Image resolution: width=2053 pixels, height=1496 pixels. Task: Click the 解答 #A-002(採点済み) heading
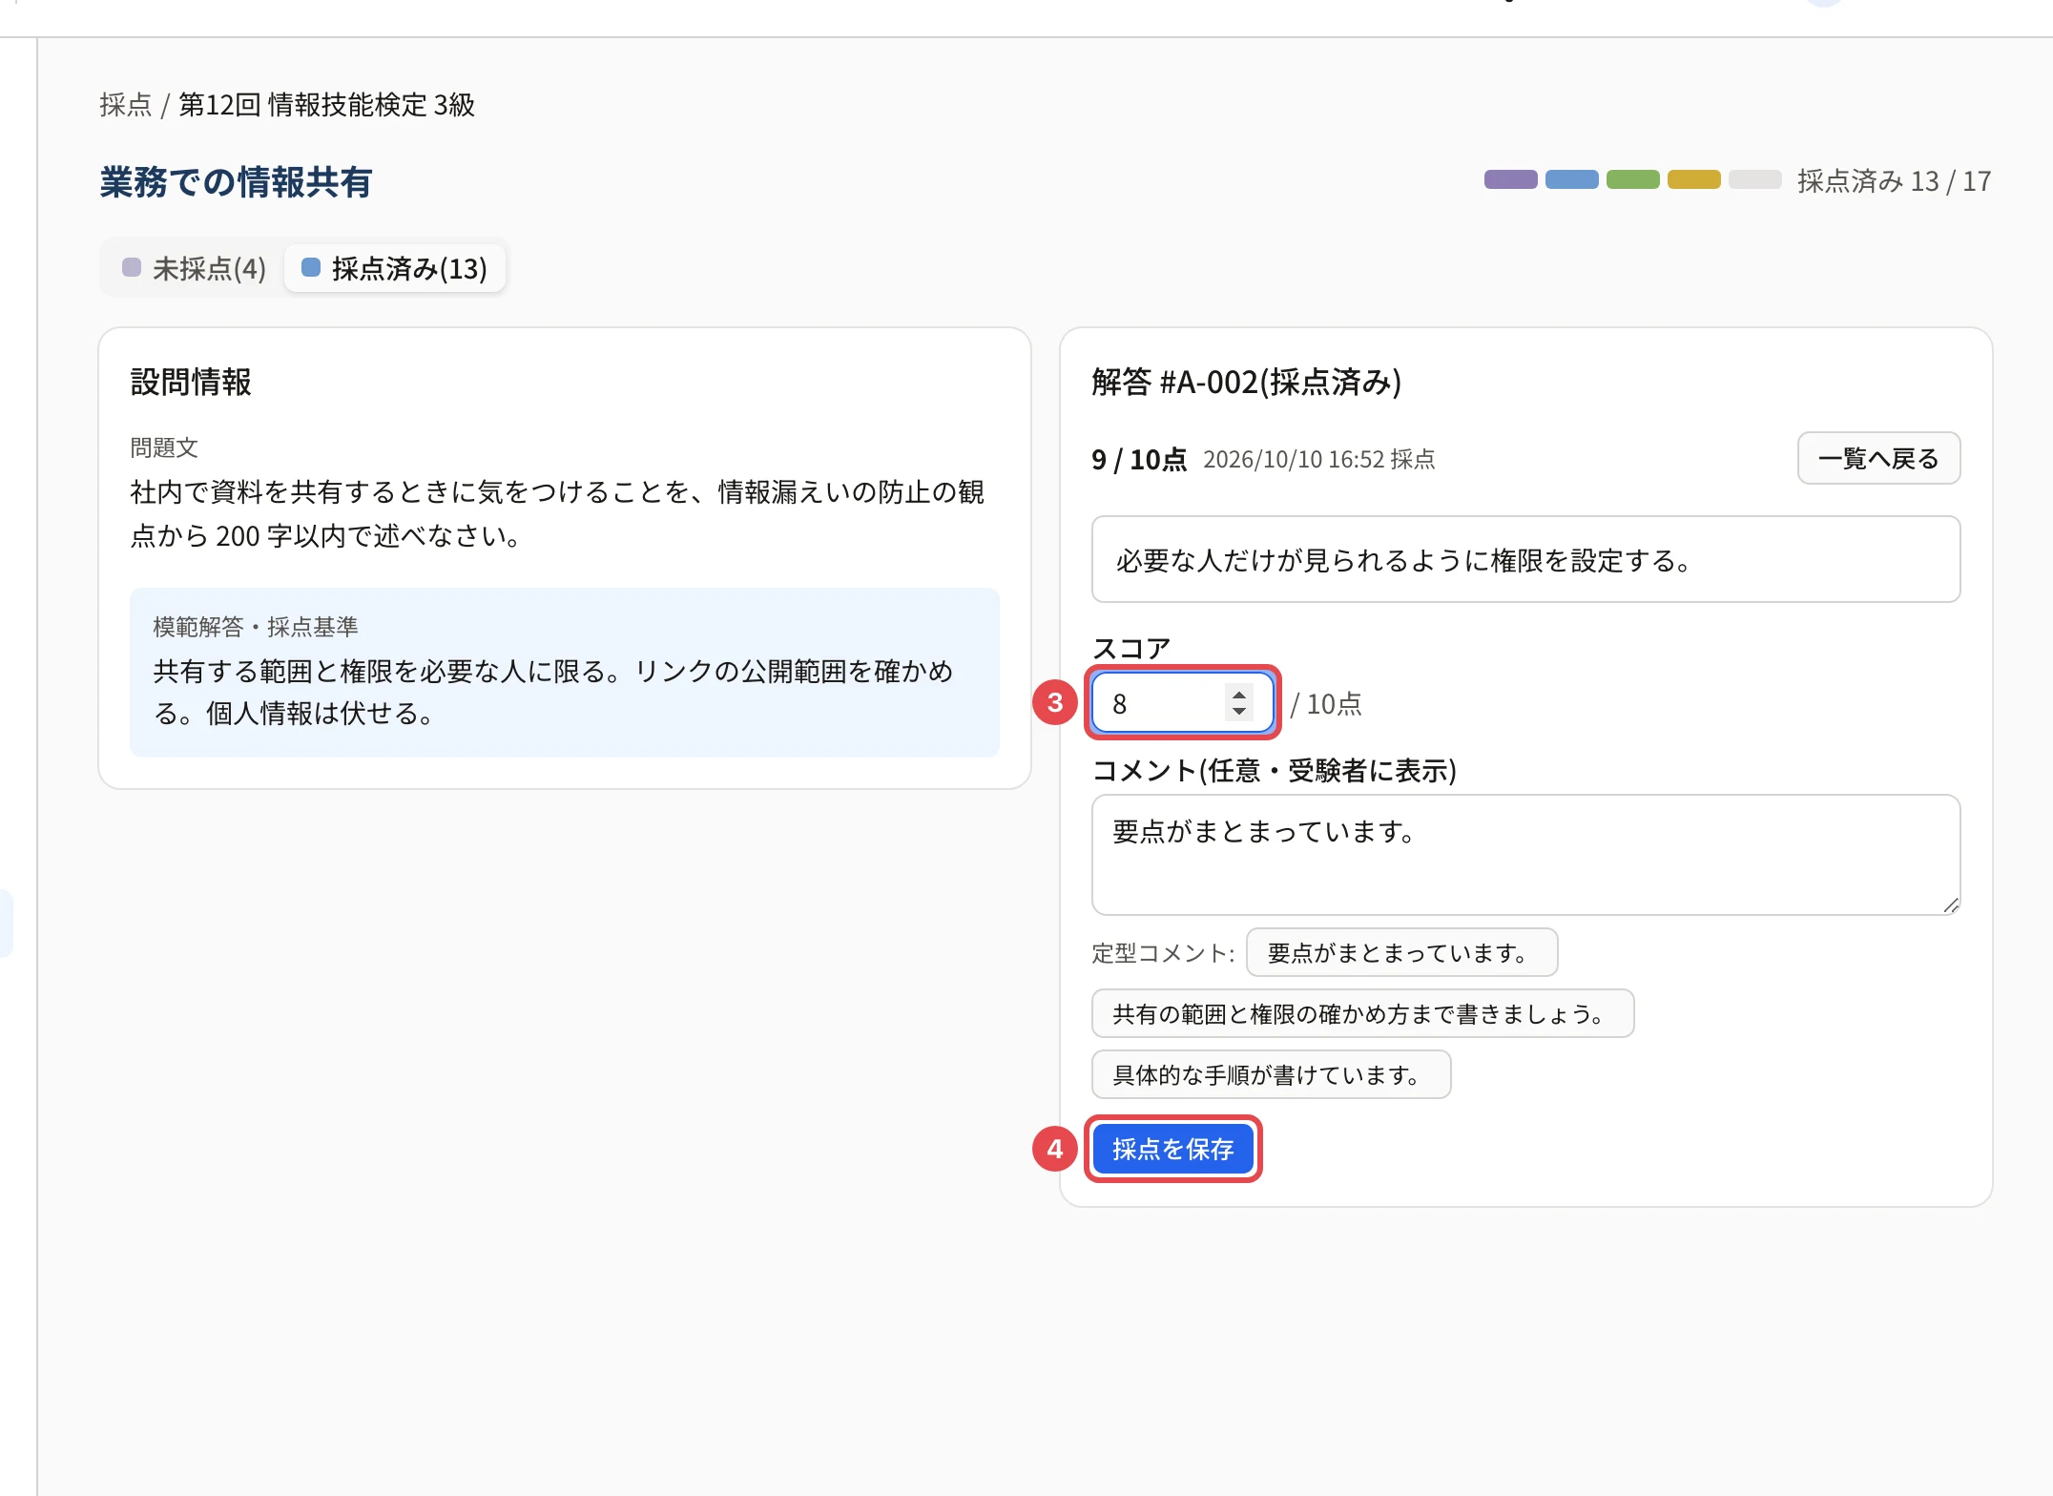(x=1246, y=382)
